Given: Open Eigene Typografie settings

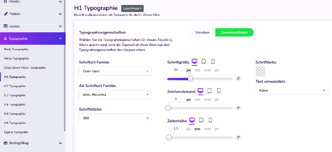Looking at the screenshot, I should click(16, 133).
